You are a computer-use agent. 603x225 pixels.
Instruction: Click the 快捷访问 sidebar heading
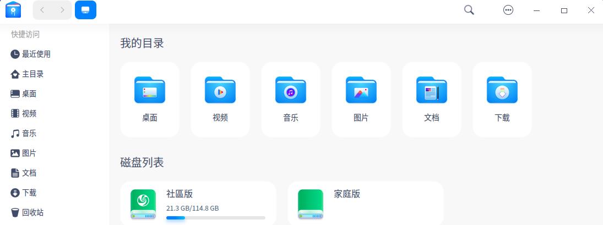[25, 35]
